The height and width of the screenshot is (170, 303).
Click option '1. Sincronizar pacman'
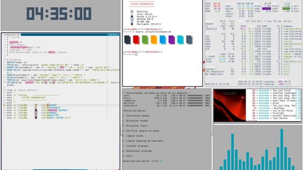tap(136, 116)
